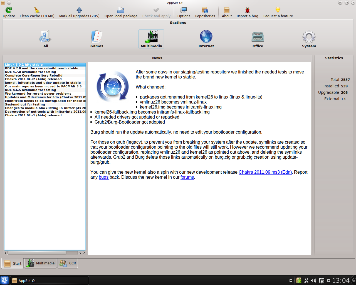The width and height of the screenshot is (356, 285).
Task: Click the news list horizontal scrollbar handle
Action: coord(37,253)
